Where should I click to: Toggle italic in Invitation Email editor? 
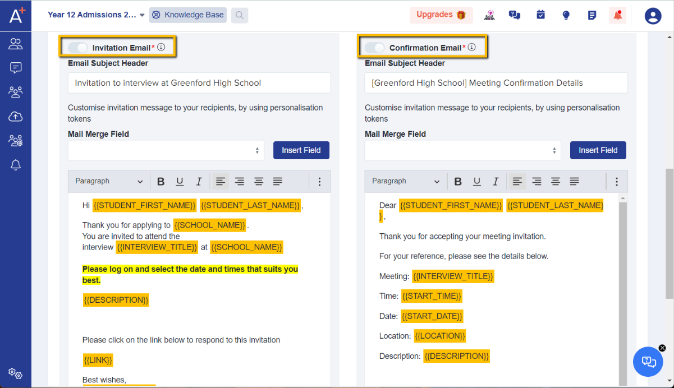[199, 182]
